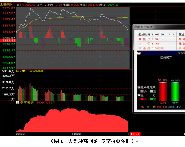Click the 10:30 label on time axis
This screenshot has height=147, width=185.
point(76,134)
